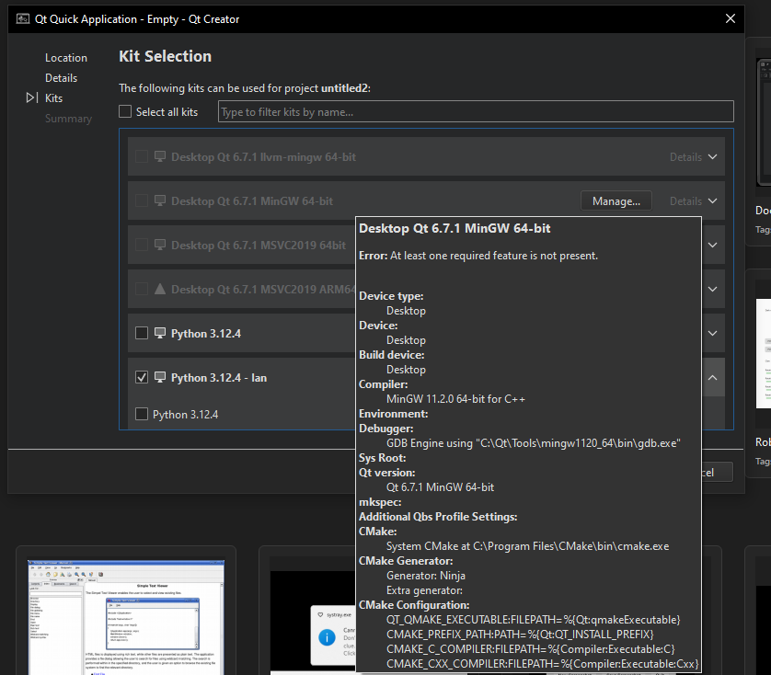771x675 pixels.
Task: Click the GDB Engine debugger path text
Action: point(534,443)
